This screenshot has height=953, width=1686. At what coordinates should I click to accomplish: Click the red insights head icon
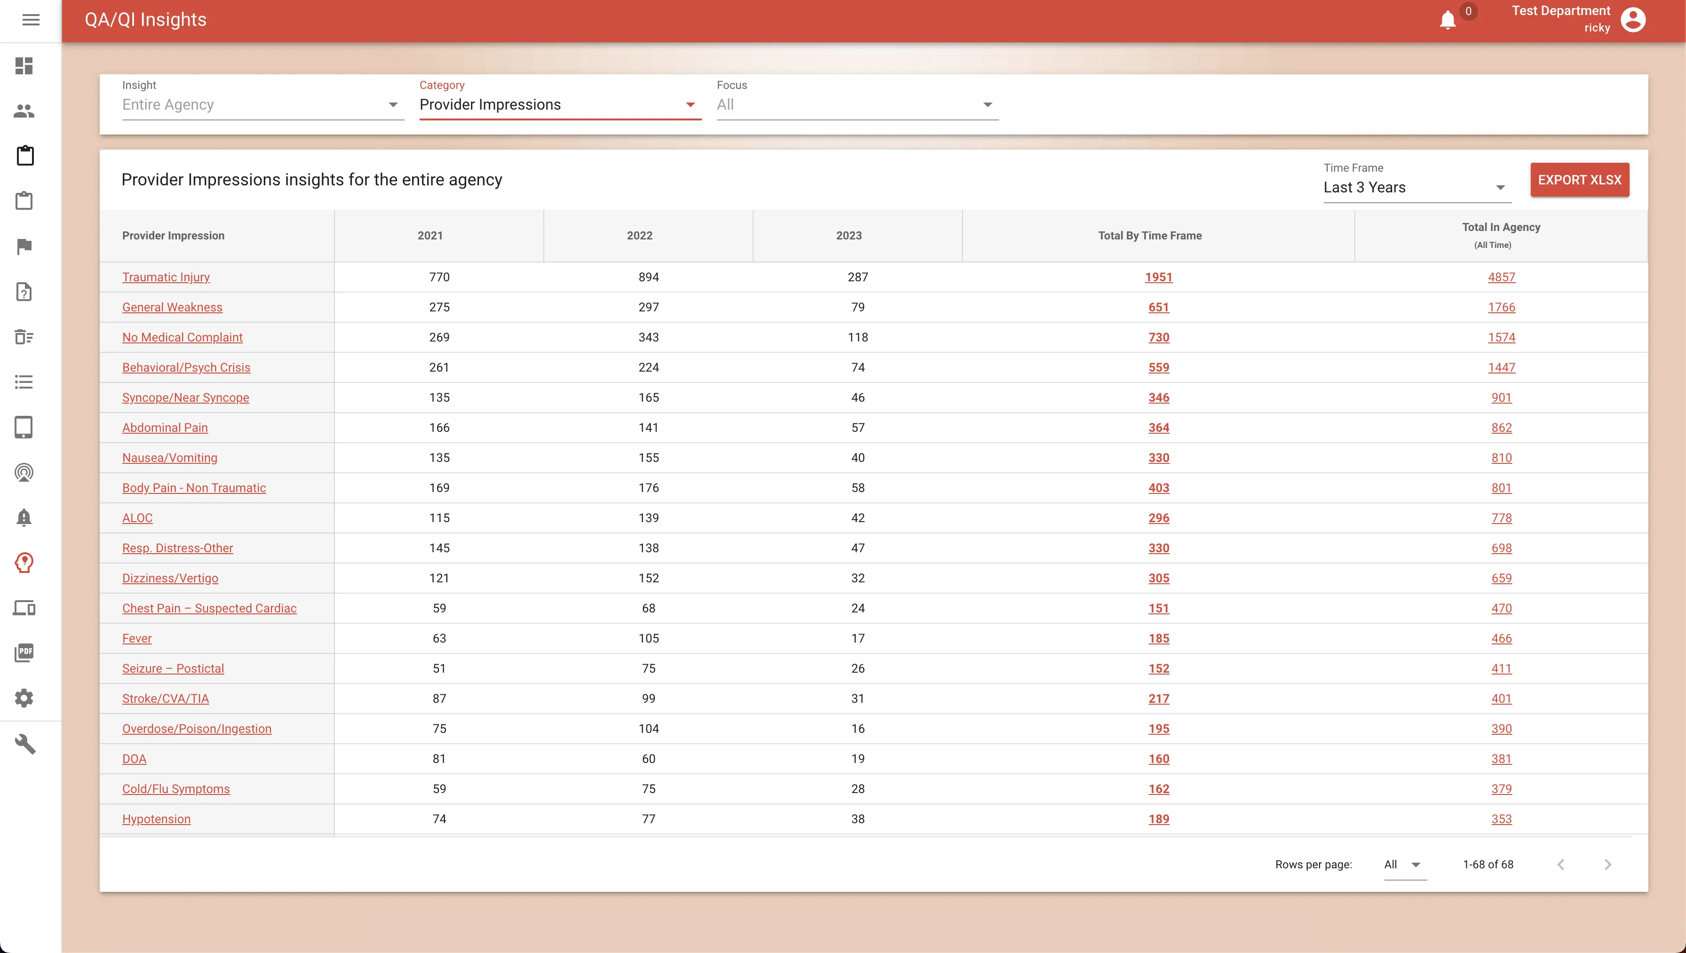click(x=24, y=562)
